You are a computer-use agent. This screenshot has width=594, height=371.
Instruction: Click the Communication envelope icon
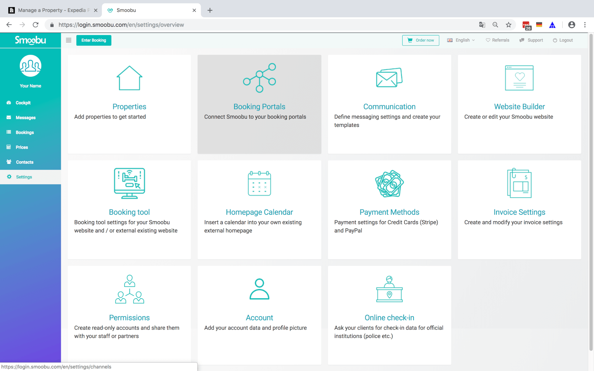[389, 77]
